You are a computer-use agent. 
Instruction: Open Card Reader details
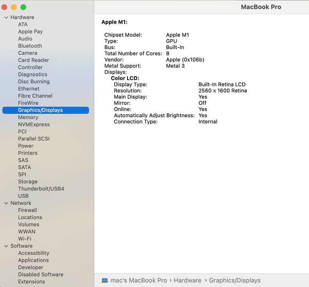coord(34,60)
